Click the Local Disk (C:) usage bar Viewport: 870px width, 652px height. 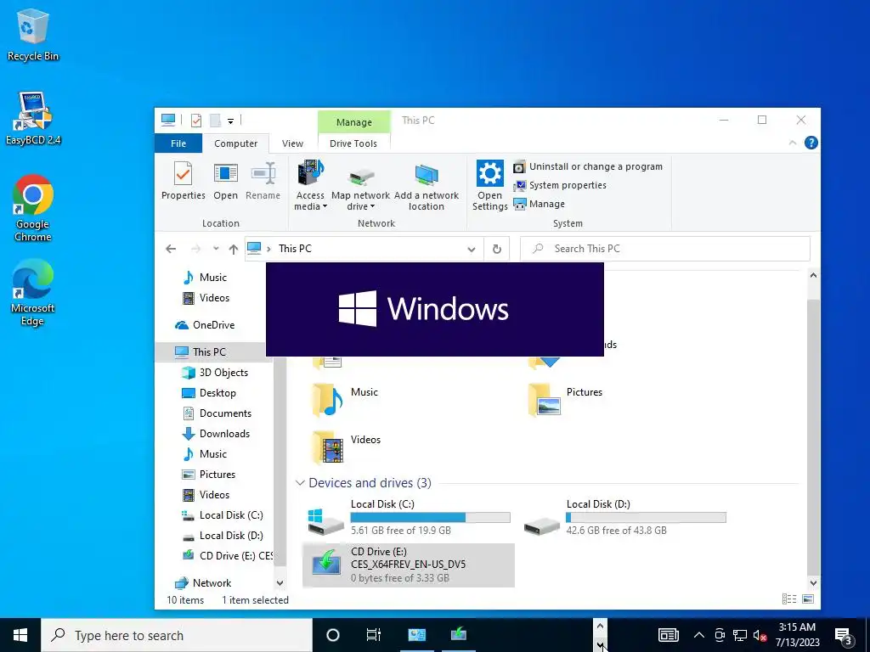point(430,517)
